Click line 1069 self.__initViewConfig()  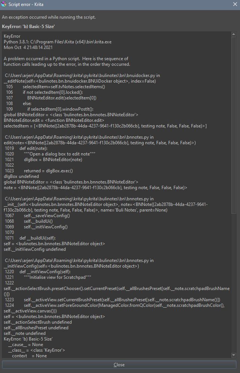[36, 227]
